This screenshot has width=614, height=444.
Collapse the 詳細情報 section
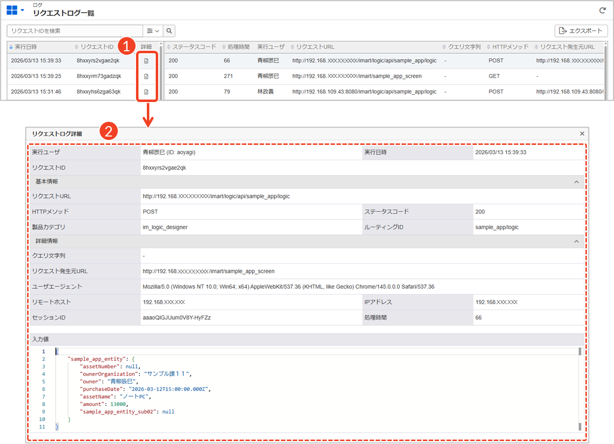(577, 241)
